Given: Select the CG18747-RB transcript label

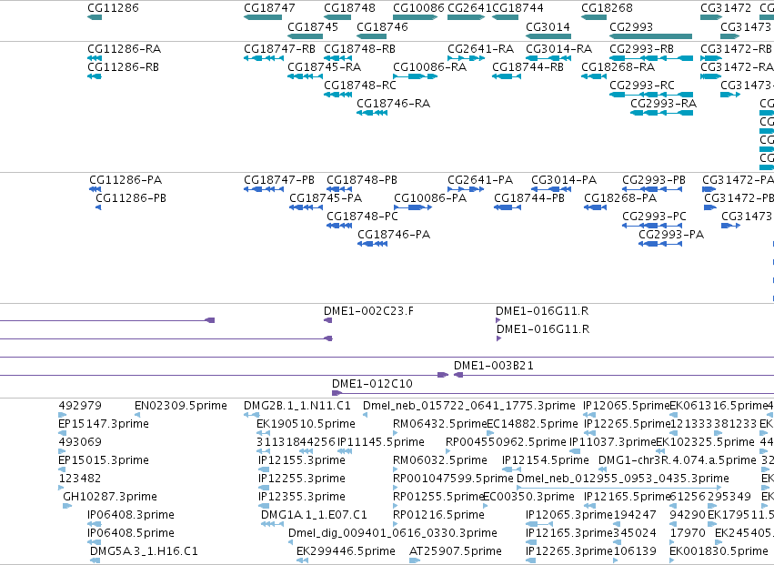Looking at the screenshot, I should click(x=280, y=49).
